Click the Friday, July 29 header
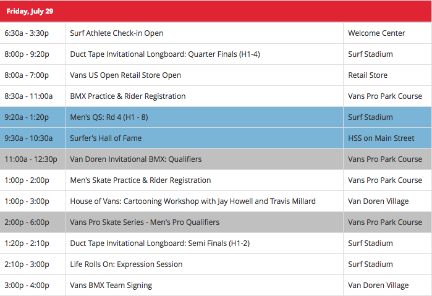The height and width of the screenshot is (296, 432). [30, 11]
